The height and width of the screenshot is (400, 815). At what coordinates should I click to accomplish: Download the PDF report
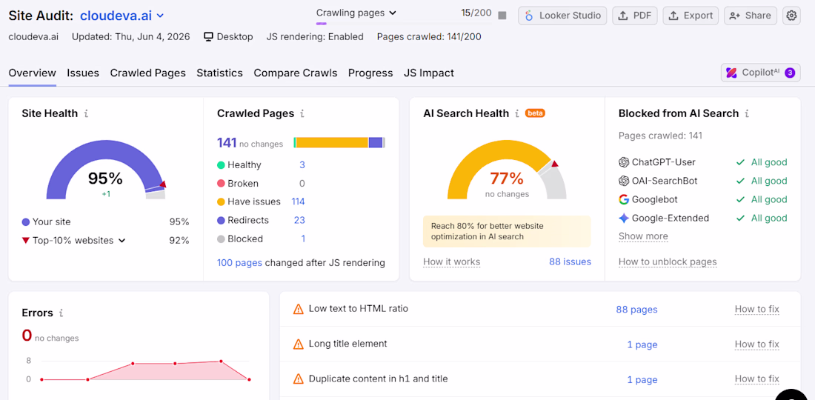click(635, 16)
